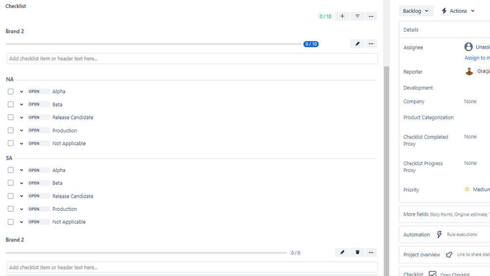Click the first add checklist item input field
Image resolution: width=490 pixels, height=276 pixels.
192,58
